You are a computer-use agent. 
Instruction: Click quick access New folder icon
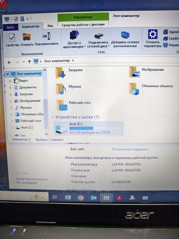tap(22, 19)
